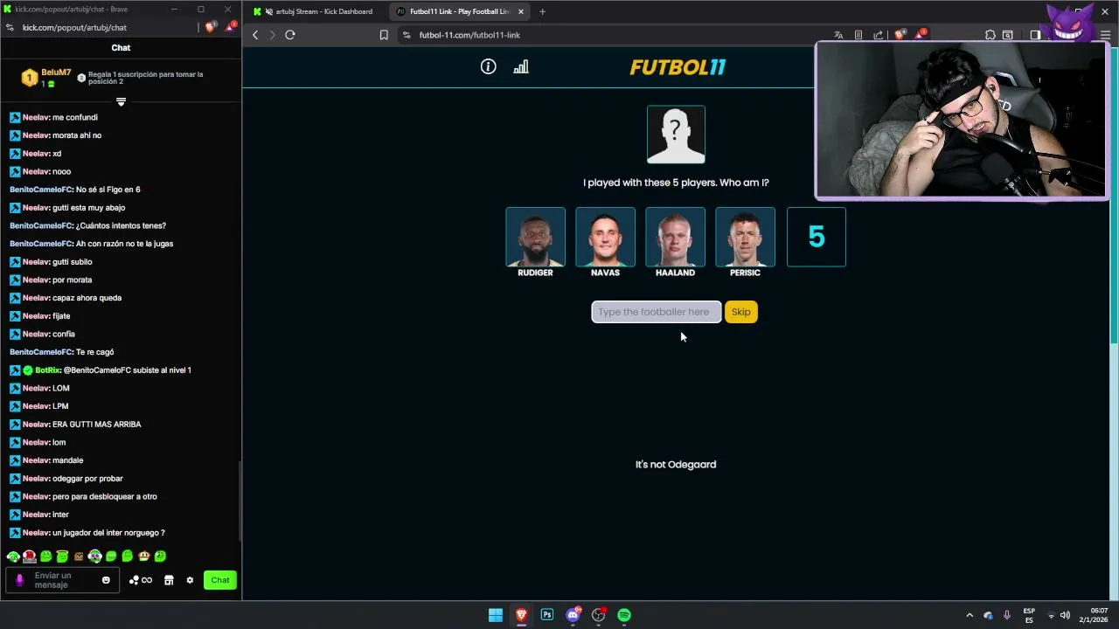Open Spotify from taskbar
This screenshot has height=629, width=1119.
[624, 615]
